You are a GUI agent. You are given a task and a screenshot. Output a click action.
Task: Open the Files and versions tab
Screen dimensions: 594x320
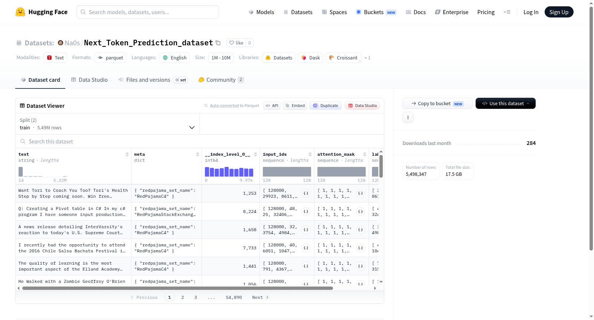153,80
